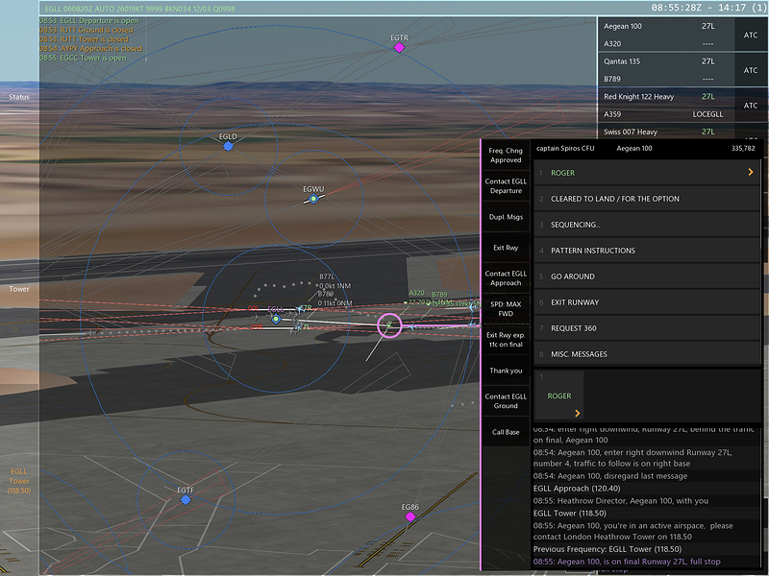This screenshot has width=769, height=576.
Task: Choose REQUEST 360 command
Action: tap(647, 328)
